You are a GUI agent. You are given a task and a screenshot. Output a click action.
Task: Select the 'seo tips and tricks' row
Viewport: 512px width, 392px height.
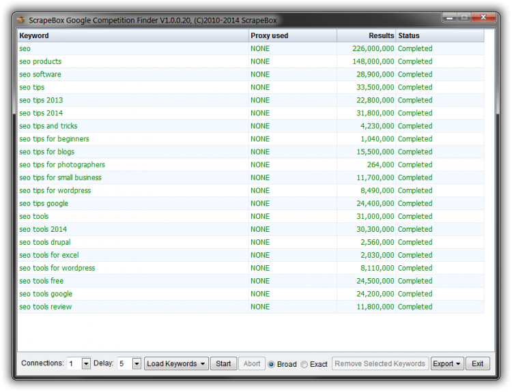click(x=251, y=126)
